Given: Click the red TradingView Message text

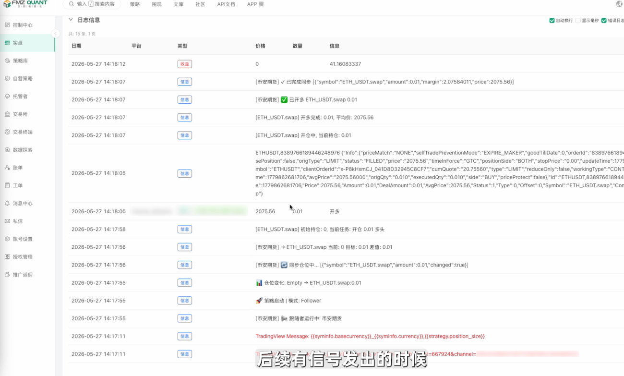Looking at the screenshot, I should pos(370,336).
